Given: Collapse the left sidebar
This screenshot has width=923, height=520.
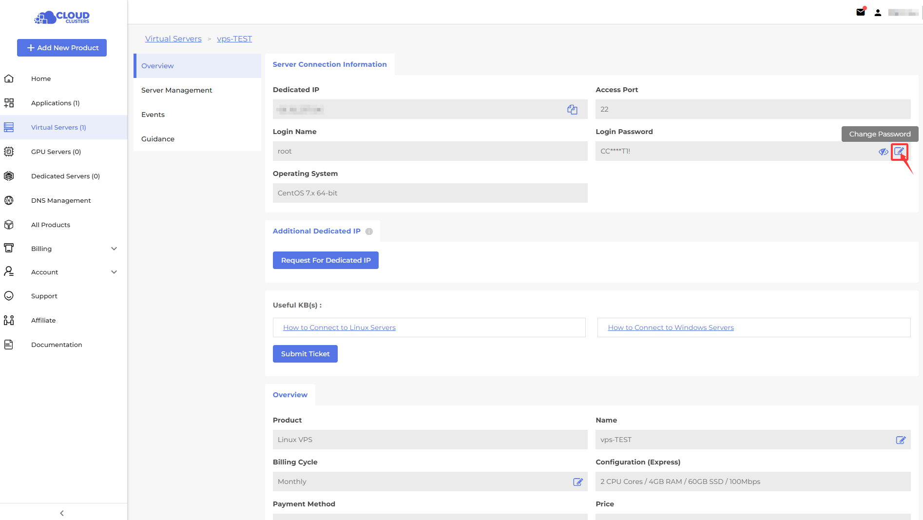Looking at the screenshot, I should pyautogui.click(x=62, y=513).
